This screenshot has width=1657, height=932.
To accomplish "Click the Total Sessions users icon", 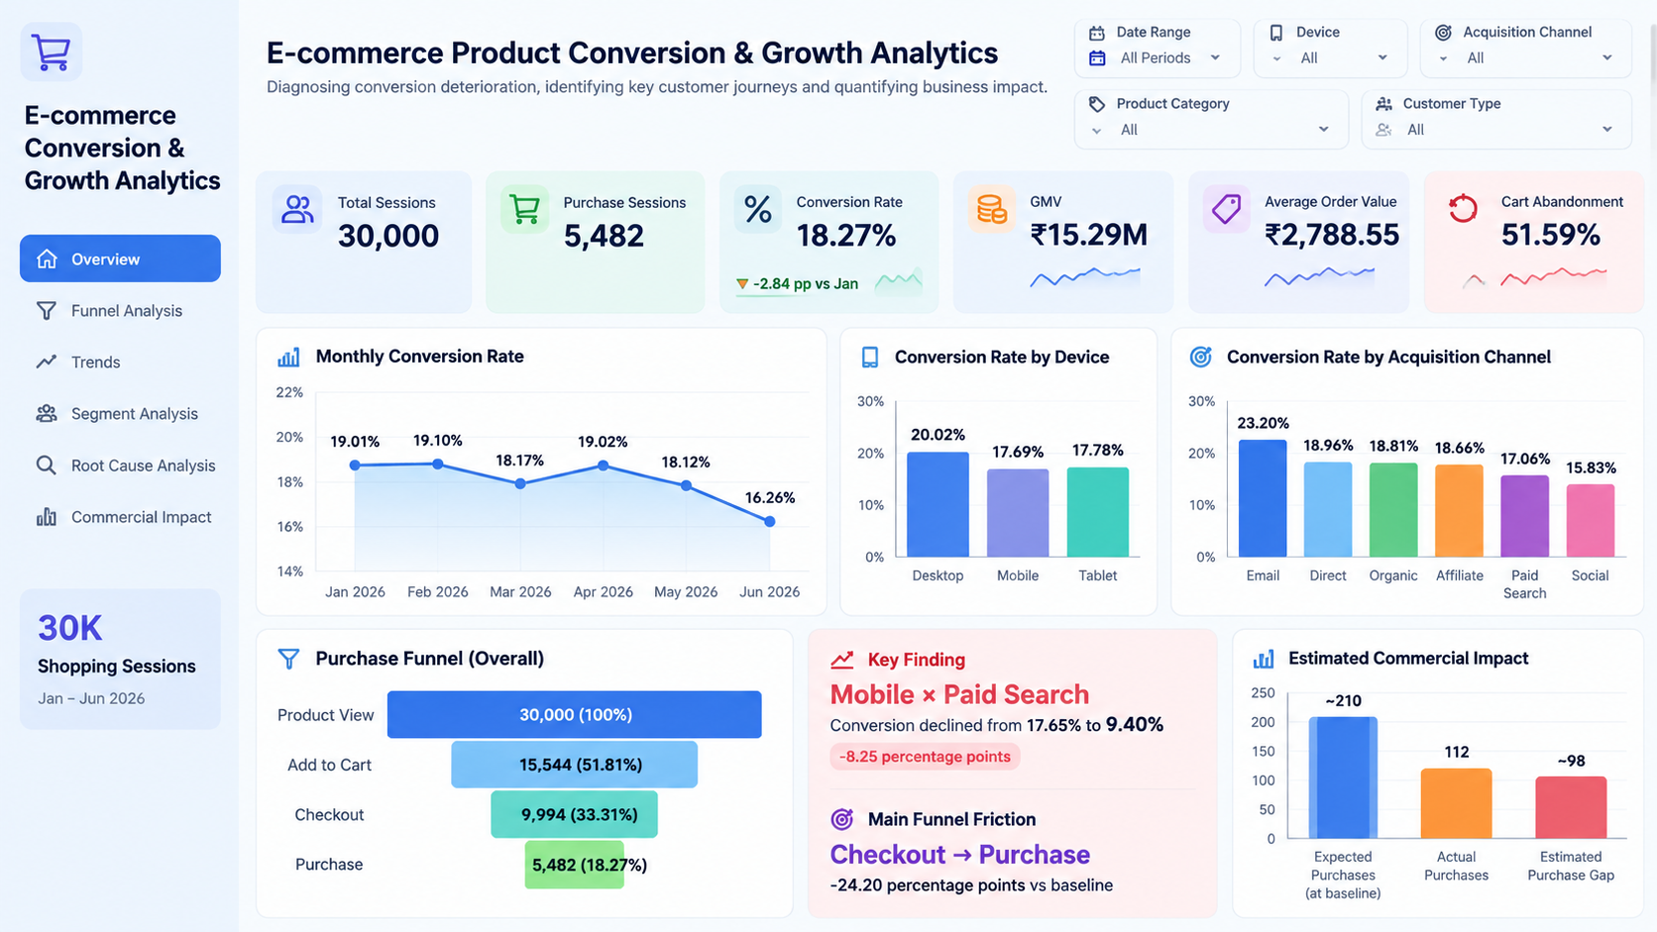I will [297, 209].
